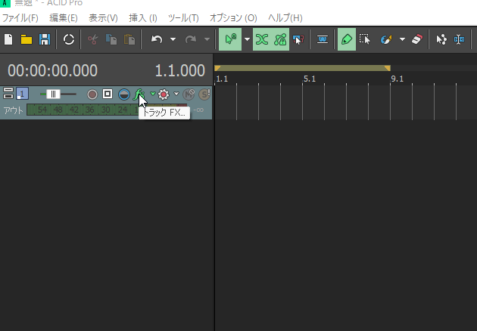Click the track 1 number button
Image resolution: width=477 pixels, height=331 pixels.
23,94
